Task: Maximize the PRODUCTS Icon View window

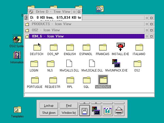Action: 151,24
